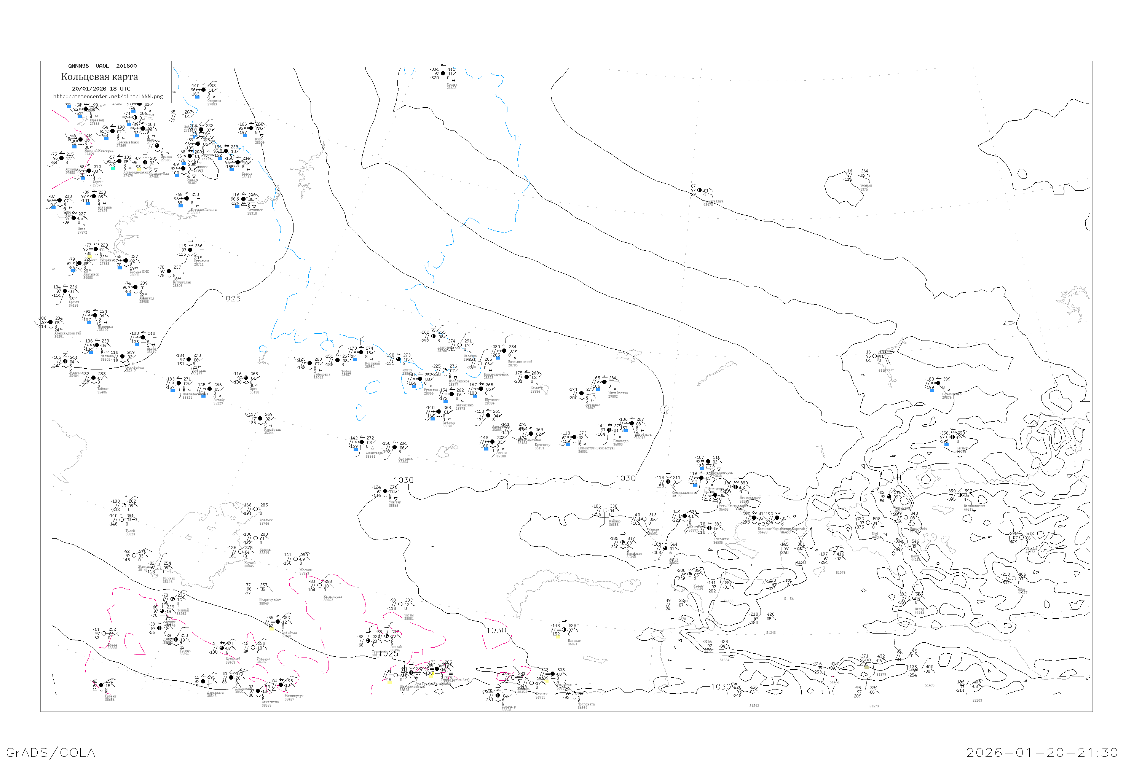Screen dimensions: 1142x761
Task: Click the Сосьва station circle at top
Action: click(x=443, y=73)
